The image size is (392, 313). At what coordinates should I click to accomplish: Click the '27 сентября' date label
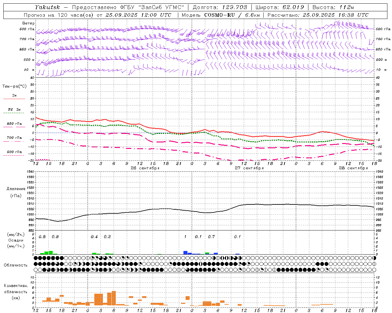tap(249, 168)
